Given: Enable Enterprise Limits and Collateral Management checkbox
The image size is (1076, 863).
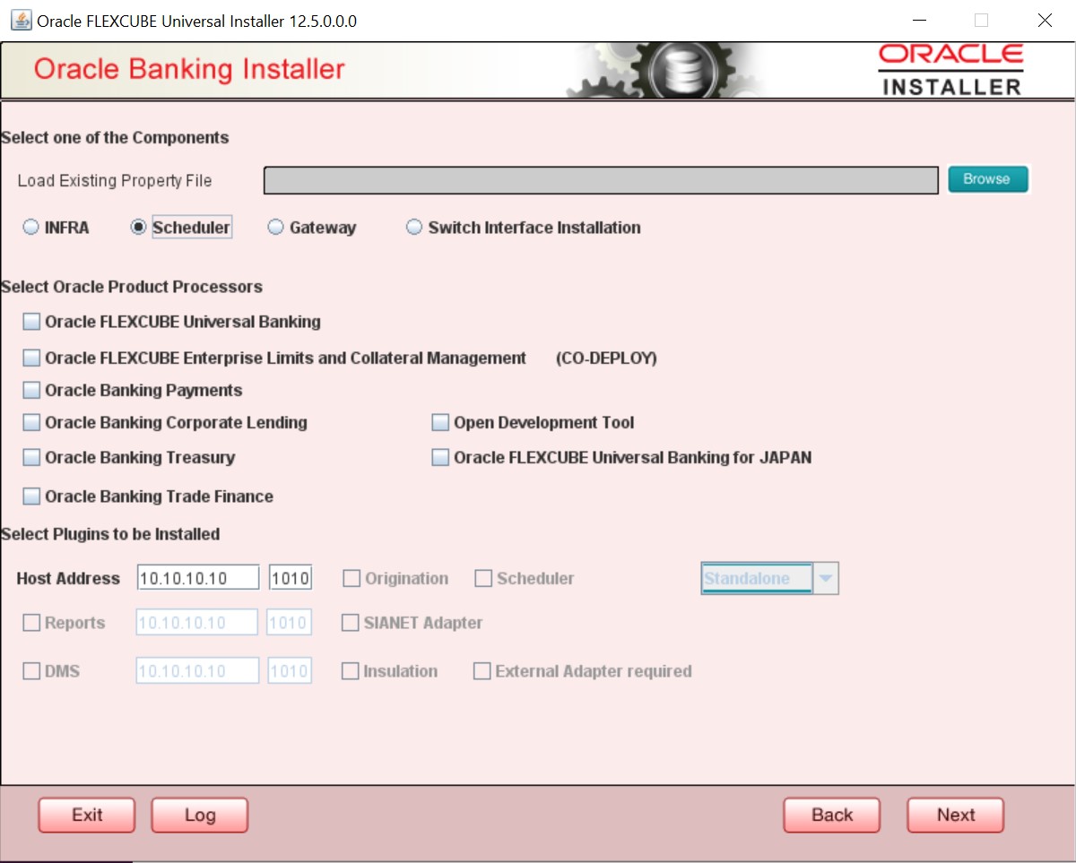Looking at the screenshot, I should pos(31,358).
